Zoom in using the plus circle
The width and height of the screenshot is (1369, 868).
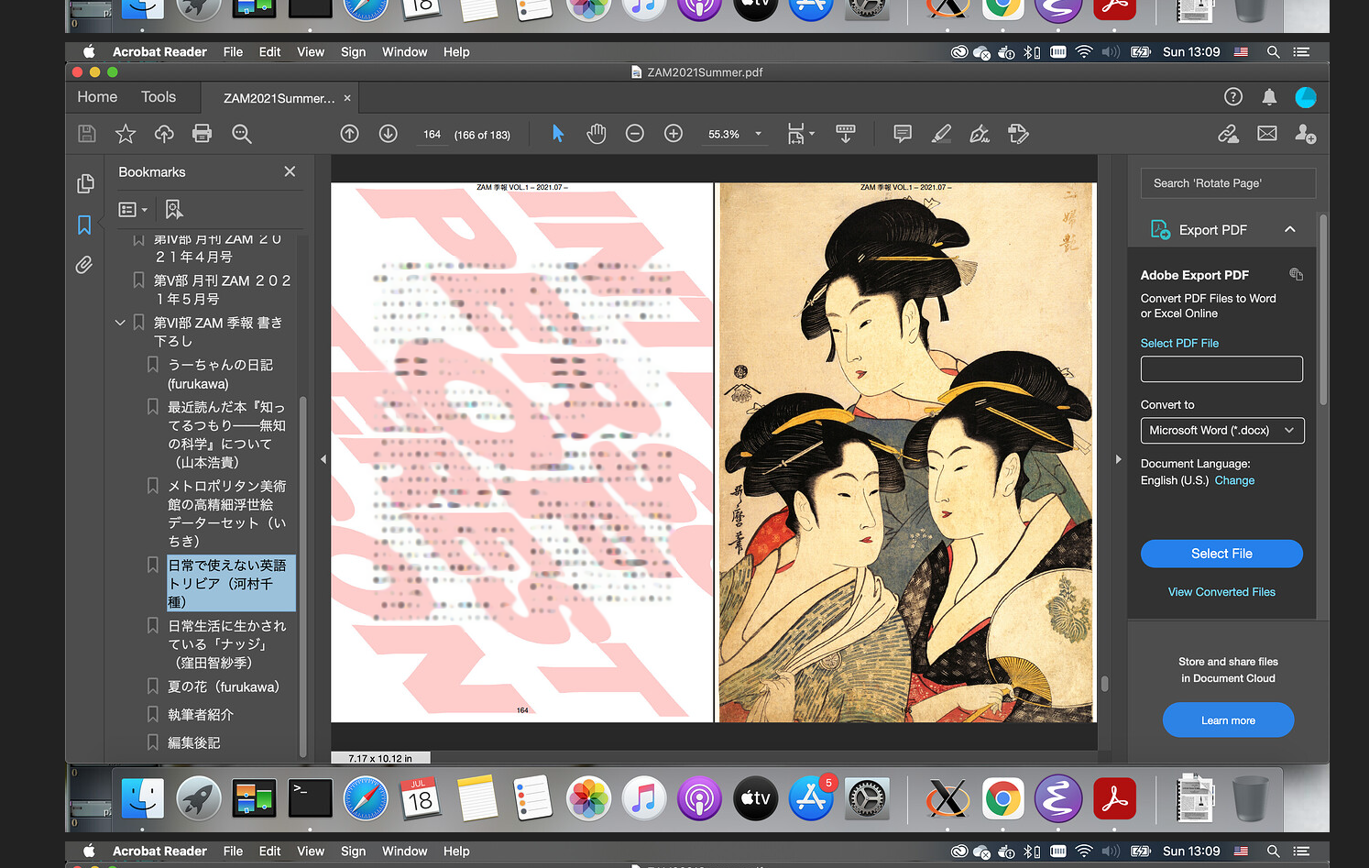click(674, 134)
